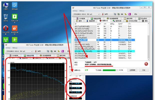
Task: Switch to 磁盘监视器 tab in health window
Action: 96,18
